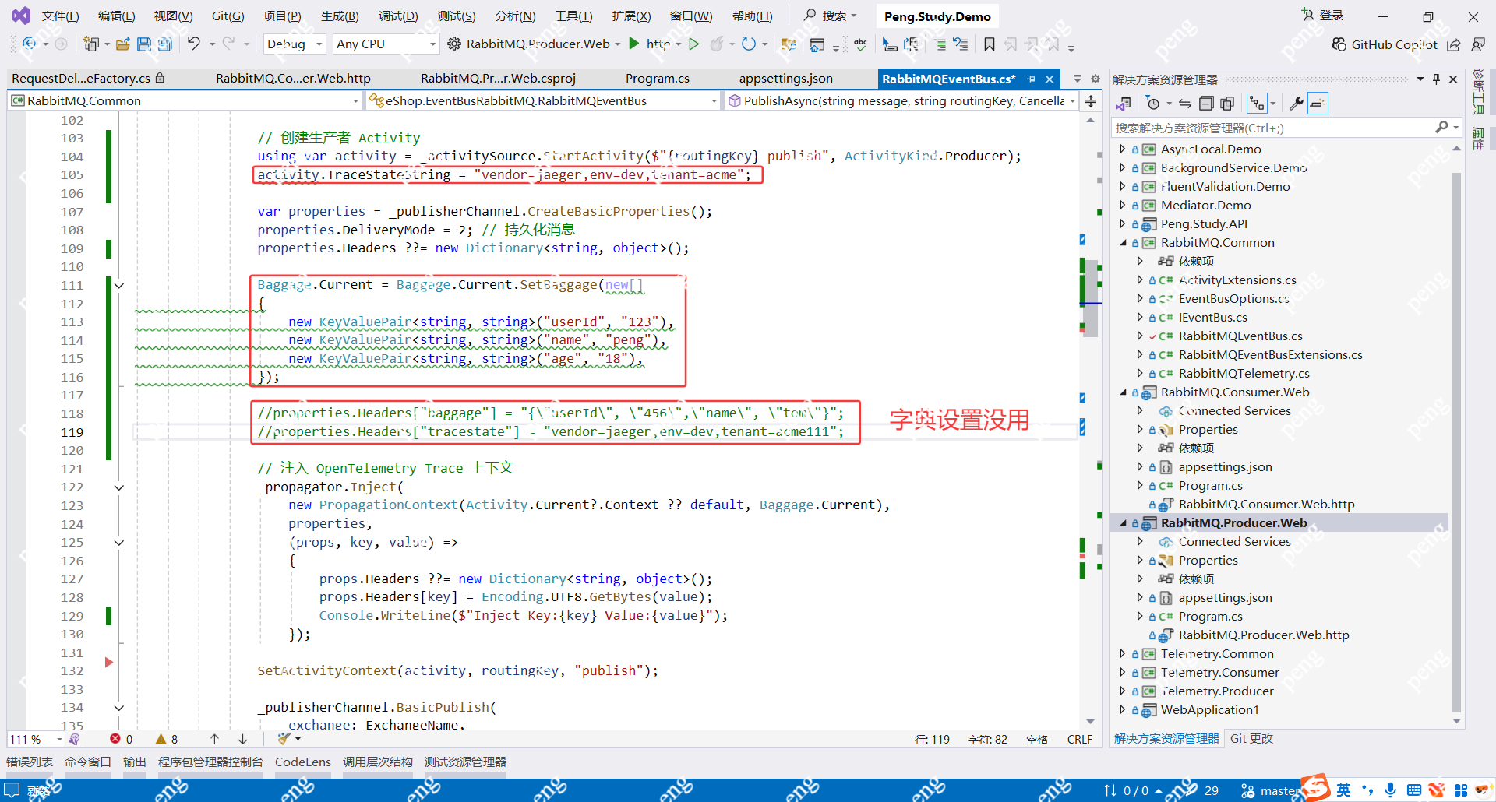Collapse the code block at line 111
This screenshot has height=802, width=1496.
tap(119, 286)
